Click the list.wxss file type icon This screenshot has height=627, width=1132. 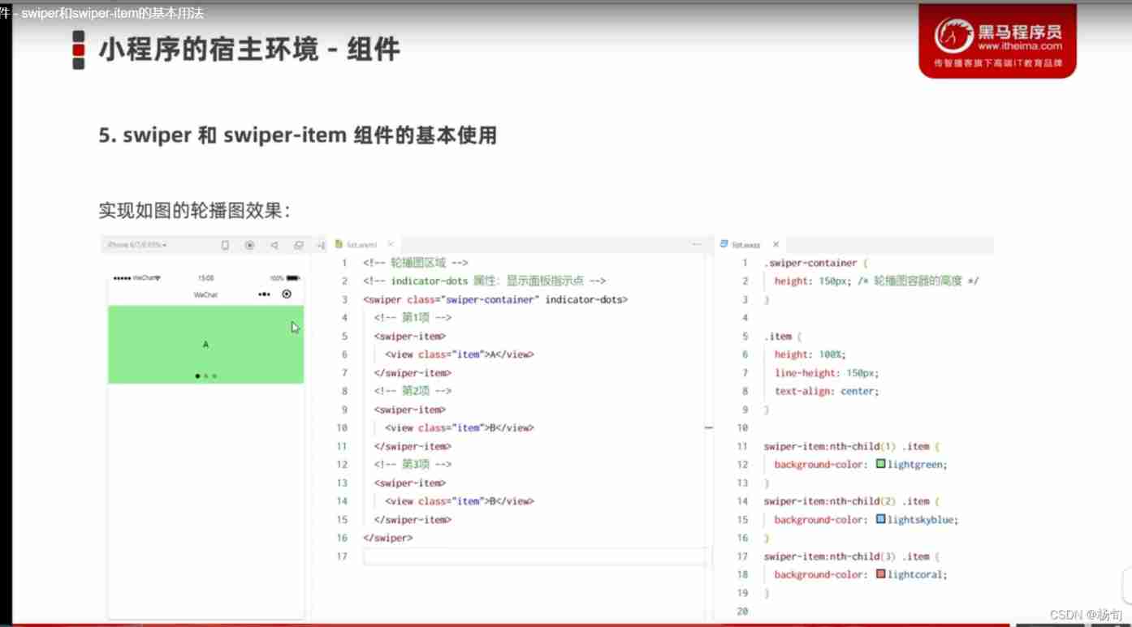724,244
